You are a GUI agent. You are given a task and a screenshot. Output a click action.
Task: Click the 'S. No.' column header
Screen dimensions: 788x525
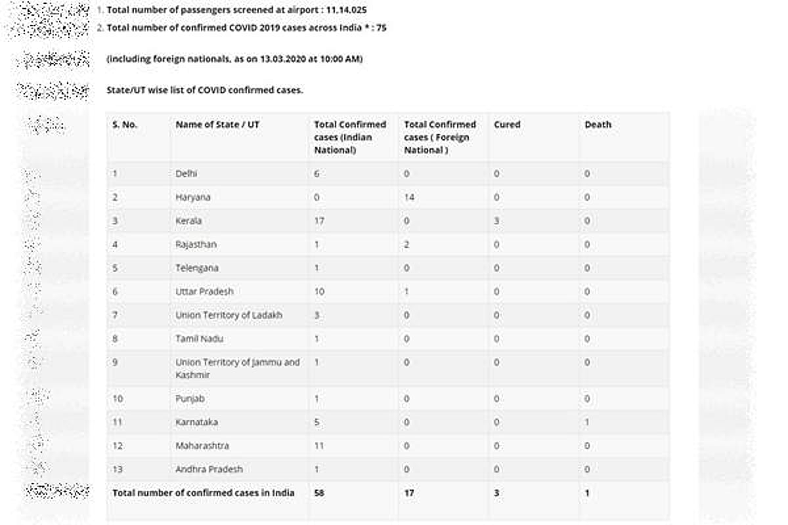tap(125, 125)
